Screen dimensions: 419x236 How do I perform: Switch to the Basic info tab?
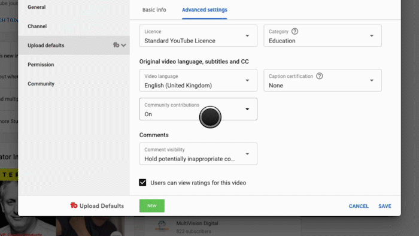coord(154,10)
